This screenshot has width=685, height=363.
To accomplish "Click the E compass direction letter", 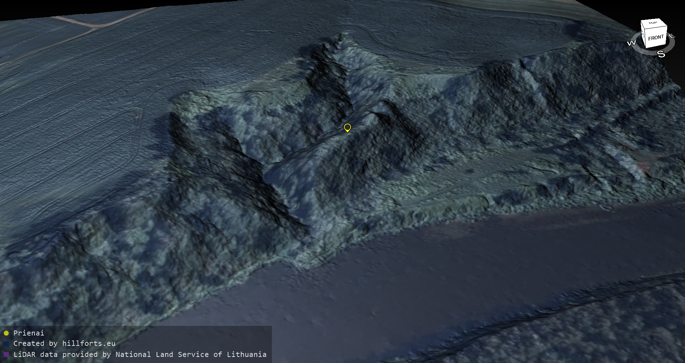I will pos(671,36).
